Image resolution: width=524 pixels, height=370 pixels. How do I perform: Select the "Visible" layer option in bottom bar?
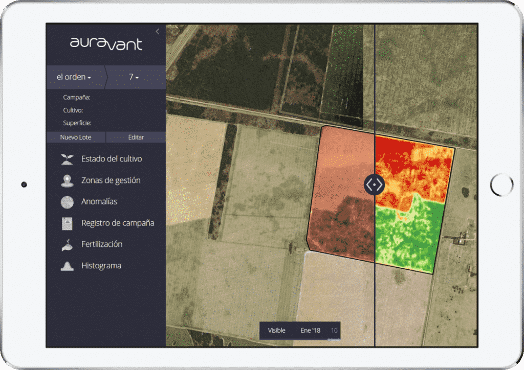pyautogui.click(x=276, y=331)
